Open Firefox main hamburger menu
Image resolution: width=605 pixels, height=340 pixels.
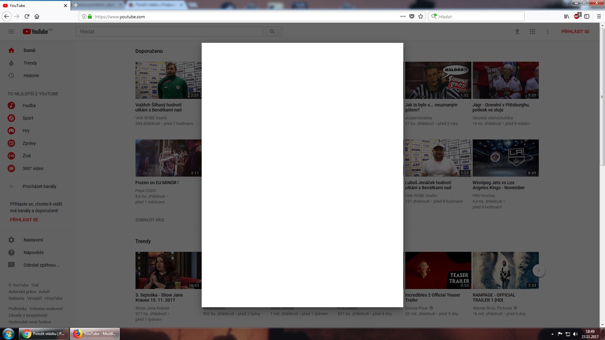[599, 16]
